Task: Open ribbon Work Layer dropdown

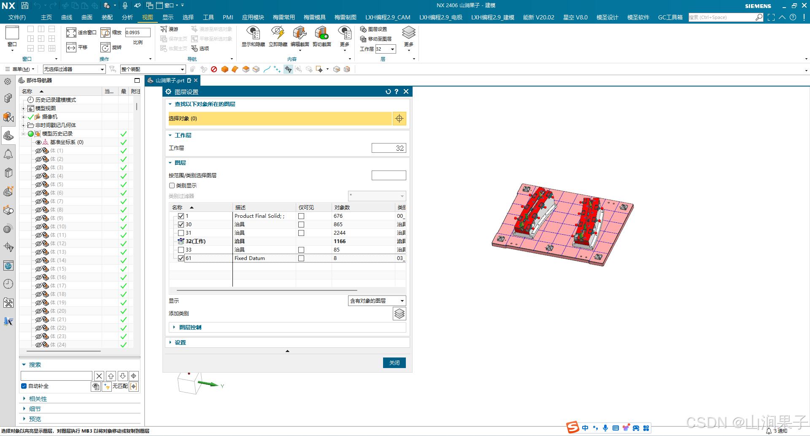Action: pyautogui.click(x=393, y=49)
